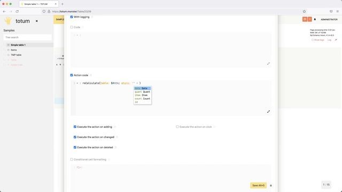This screenshot has height=192, width=342.
Task: Open the shield icon in browser toolbar
Action: pyautogui.click(x=331, y=11)
